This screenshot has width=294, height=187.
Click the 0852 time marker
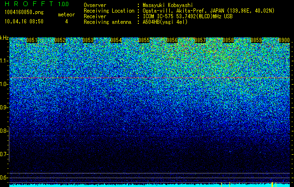[x=60, y=40]
